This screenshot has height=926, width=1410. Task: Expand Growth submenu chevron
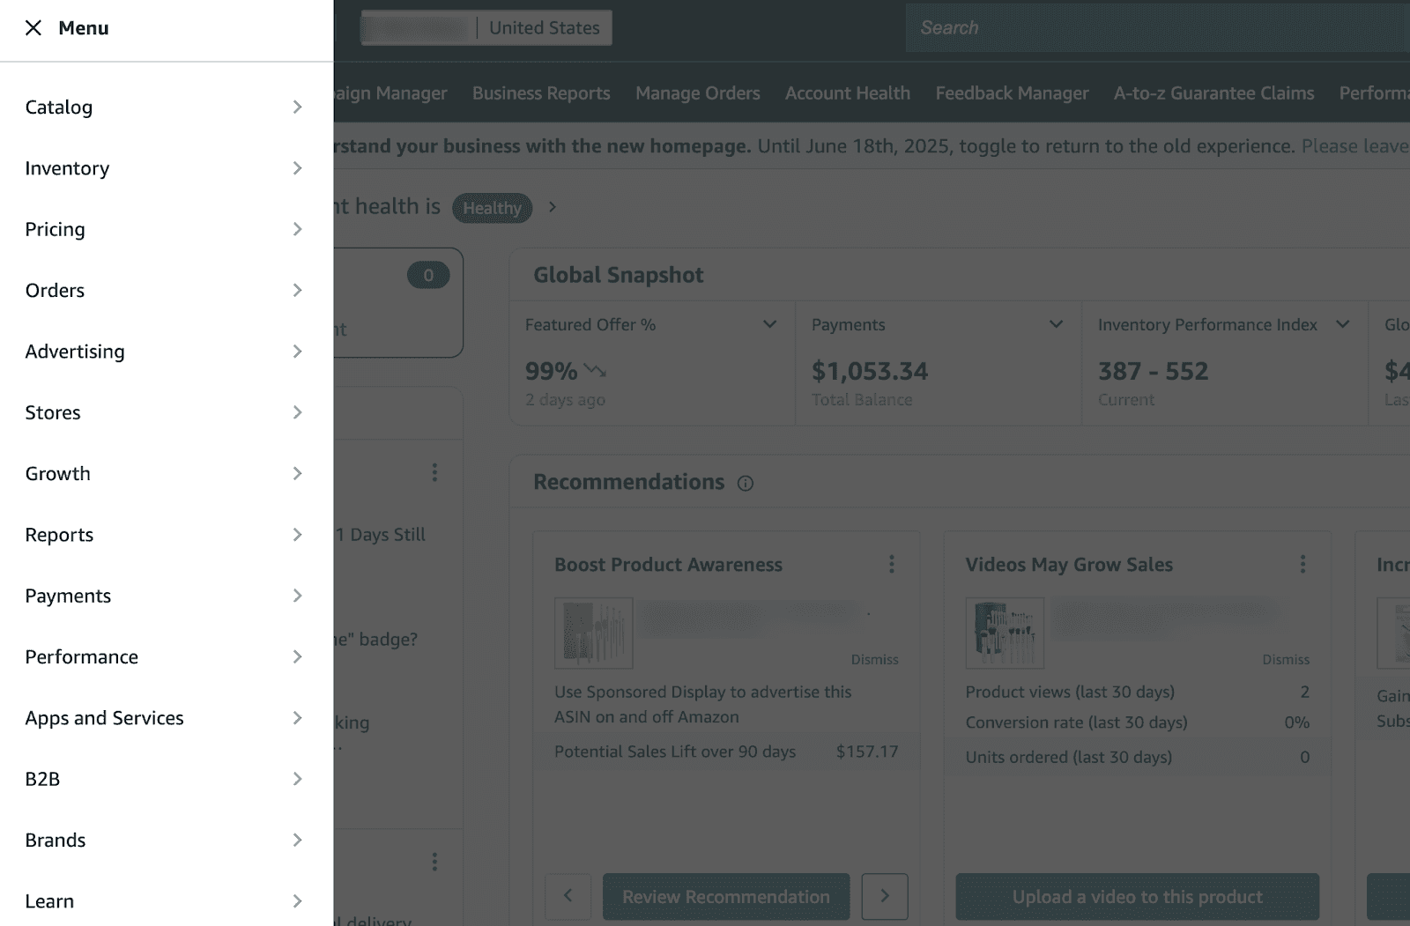297,474
